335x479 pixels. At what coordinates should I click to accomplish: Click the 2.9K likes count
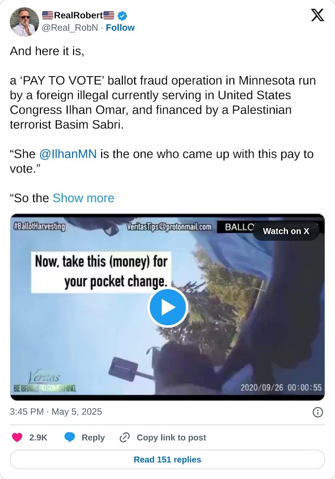pos(38,437)
